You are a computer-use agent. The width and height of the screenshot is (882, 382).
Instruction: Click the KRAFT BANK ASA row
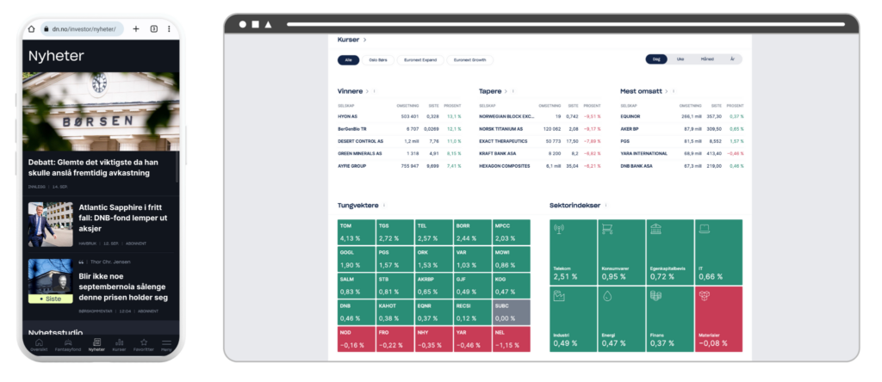(541, 153)
